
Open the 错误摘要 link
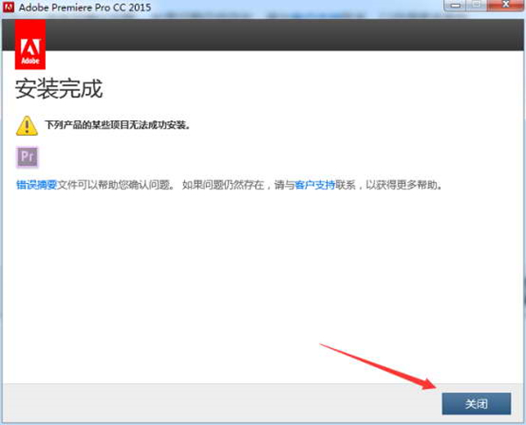point(37,185)
